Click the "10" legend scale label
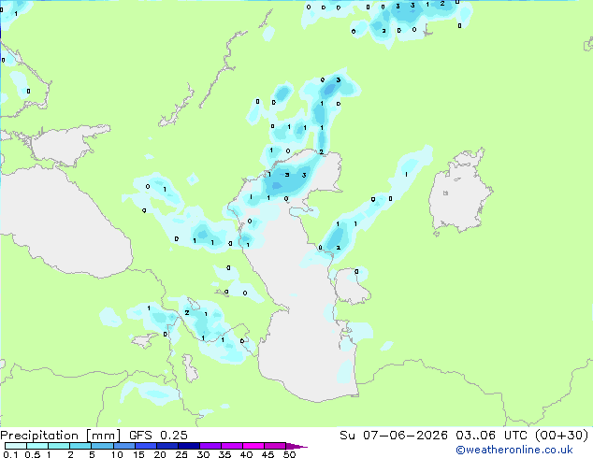The width and height of the screenshot is (593, 458). [x=117, y=454]
